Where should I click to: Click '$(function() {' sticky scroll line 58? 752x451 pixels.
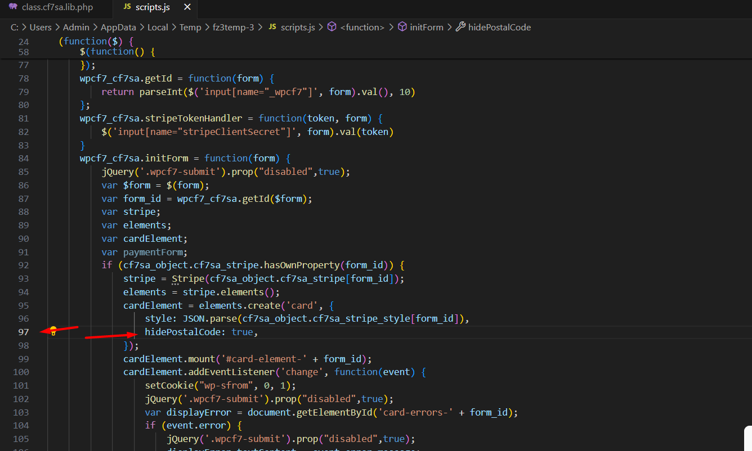[x=117, y=52]
